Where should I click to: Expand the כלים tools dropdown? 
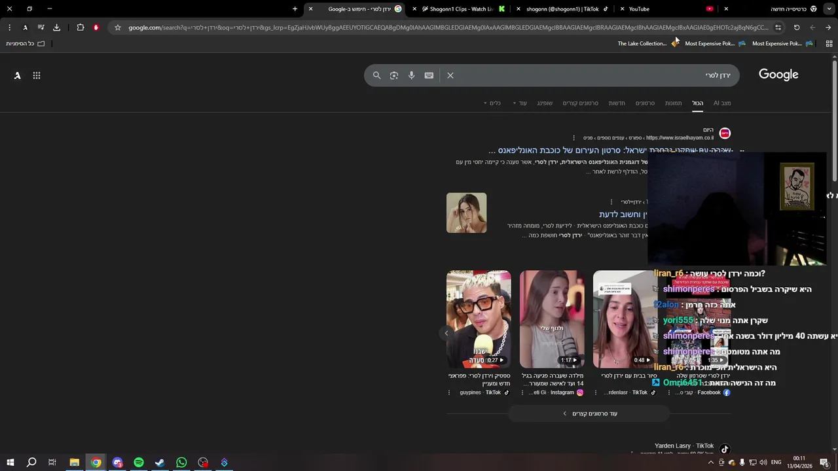pos(492,103)
